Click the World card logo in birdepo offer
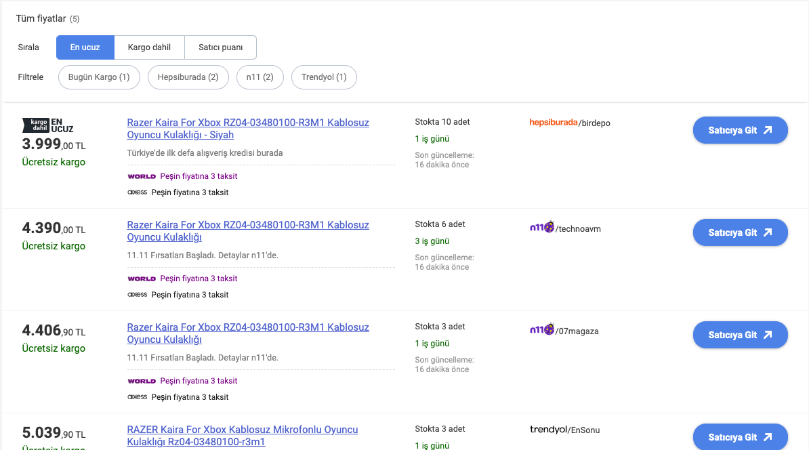Image resolution: width=809 pixels, height=450 pixels. tap(142, 176)
